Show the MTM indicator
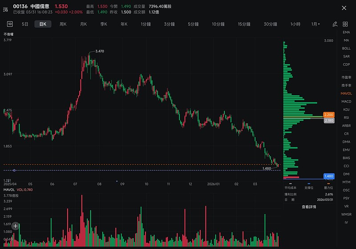This screenshot has width=356, height=249. tap(346, 182)
